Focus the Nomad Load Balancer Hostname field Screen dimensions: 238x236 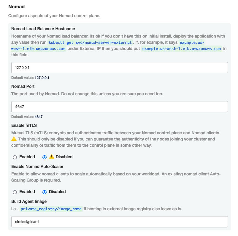pyautogui.click(x=119, y=68)
